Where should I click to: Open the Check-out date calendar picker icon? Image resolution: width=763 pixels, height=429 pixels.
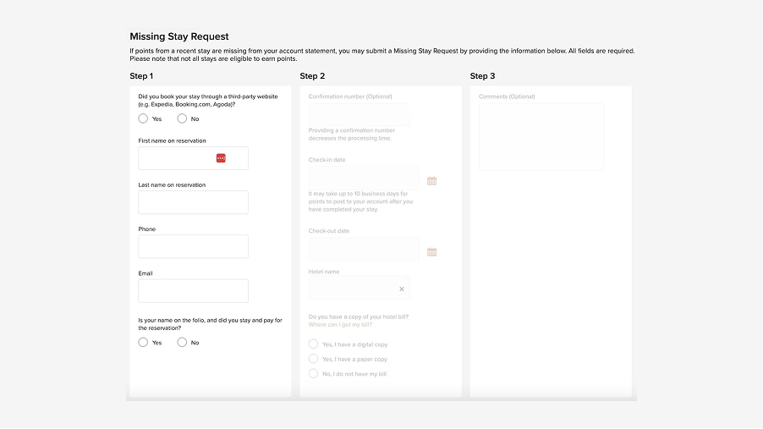(x=431, y=251)
